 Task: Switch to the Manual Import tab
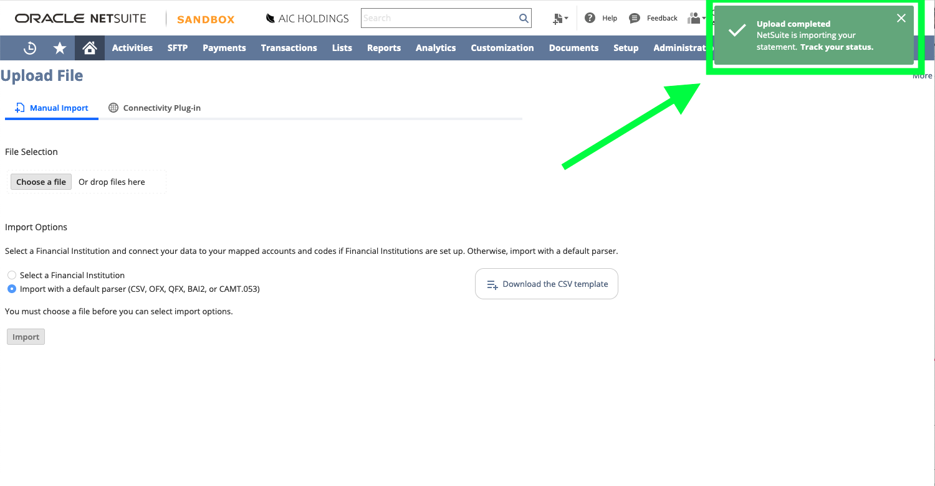pos(52,108)
